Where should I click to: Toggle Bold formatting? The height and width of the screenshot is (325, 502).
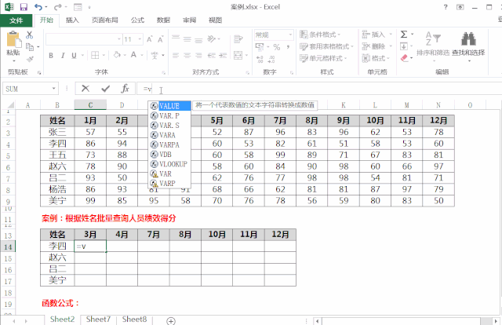click(x=51, y=56)
